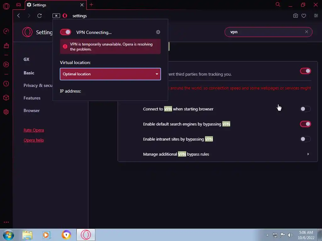The width and height of the screenshot is (322, 241).
Task: Open the Opera help link
Action: coord(34,140)
